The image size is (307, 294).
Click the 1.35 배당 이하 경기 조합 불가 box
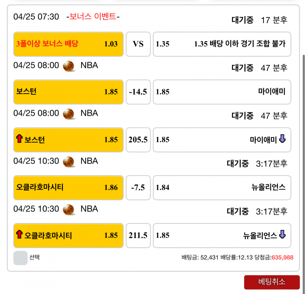click(x=222, y=44)
